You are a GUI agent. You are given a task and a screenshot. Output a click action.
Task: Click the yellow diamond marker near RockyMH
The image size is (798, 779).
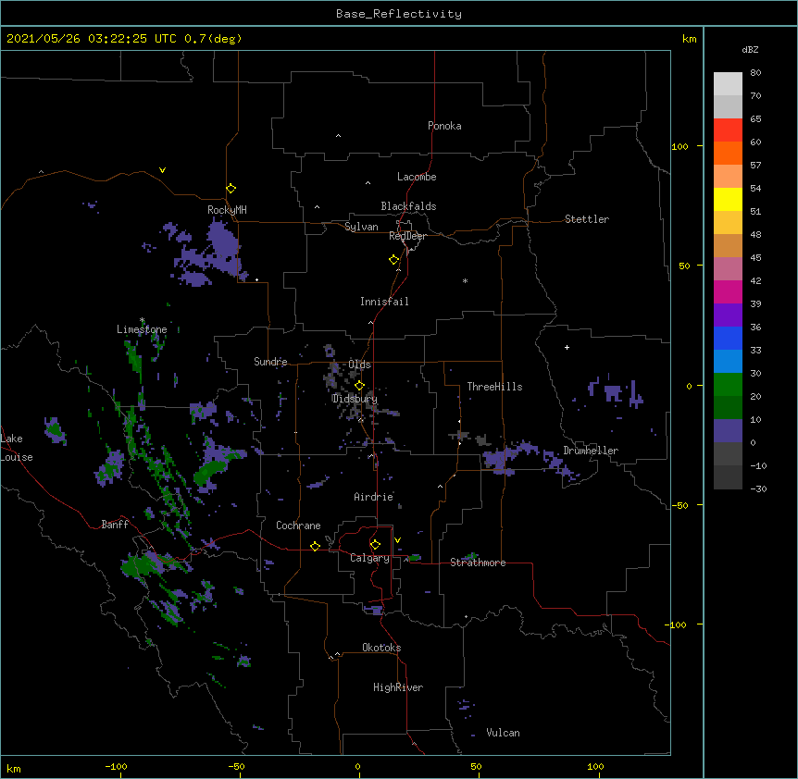coord(231,188)
